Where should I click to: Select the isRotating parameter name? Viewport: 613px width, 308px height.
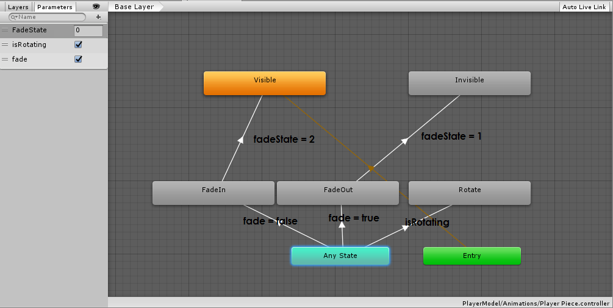pos(29,45)
